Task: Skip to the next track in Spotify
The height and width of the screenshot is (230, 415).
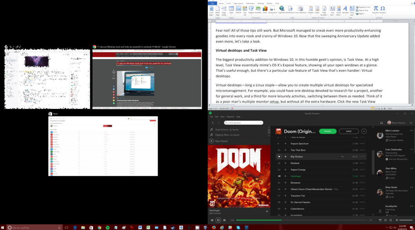Action: 224,220
